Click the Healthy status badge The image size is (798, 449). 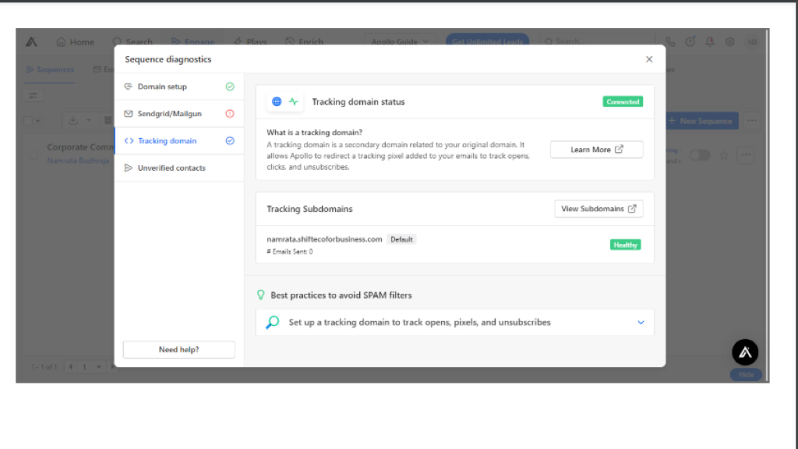pos(625,245)
